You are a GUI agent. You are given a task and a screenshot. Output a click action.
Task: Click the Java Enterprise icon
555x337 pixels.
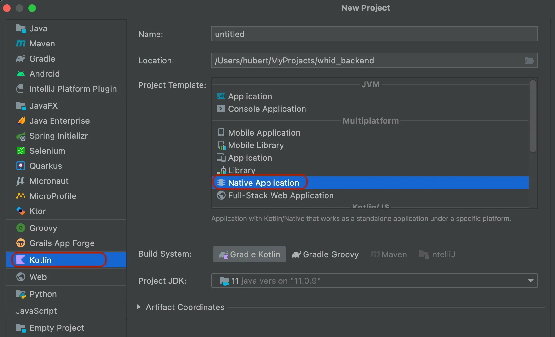[x=21, y=121]
